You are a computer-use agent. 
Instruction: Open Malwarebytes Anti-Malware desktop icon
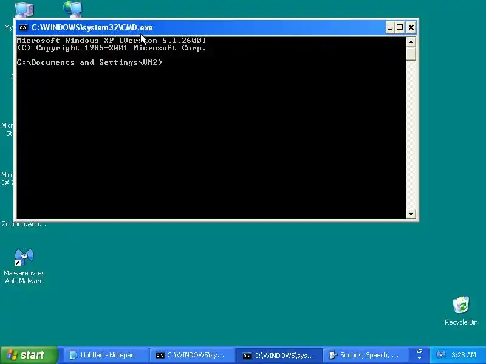(x=24, y=257)
